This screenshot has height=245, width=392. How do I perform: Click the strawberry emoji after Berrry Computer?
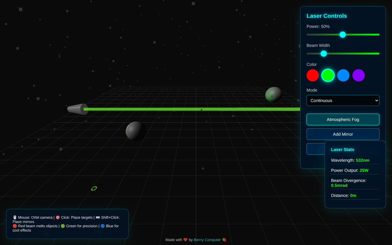[x=224, y=240]
